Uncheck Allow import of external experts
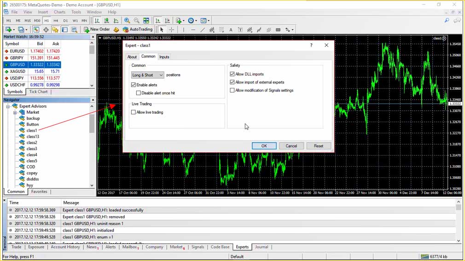 coord(232,82)
